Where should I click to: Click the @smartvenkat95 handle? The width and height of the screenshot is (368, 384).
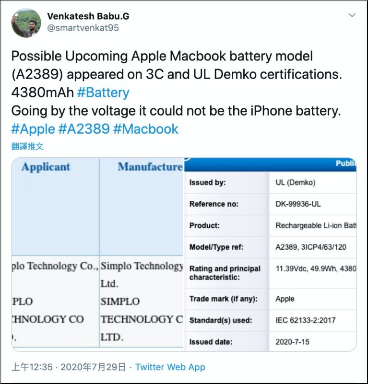point(83,28)
